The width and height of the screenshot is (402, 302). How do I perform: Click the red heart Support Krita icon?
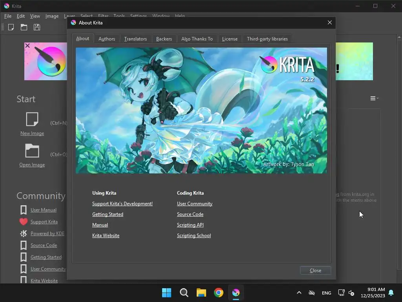tap(23, 222)
